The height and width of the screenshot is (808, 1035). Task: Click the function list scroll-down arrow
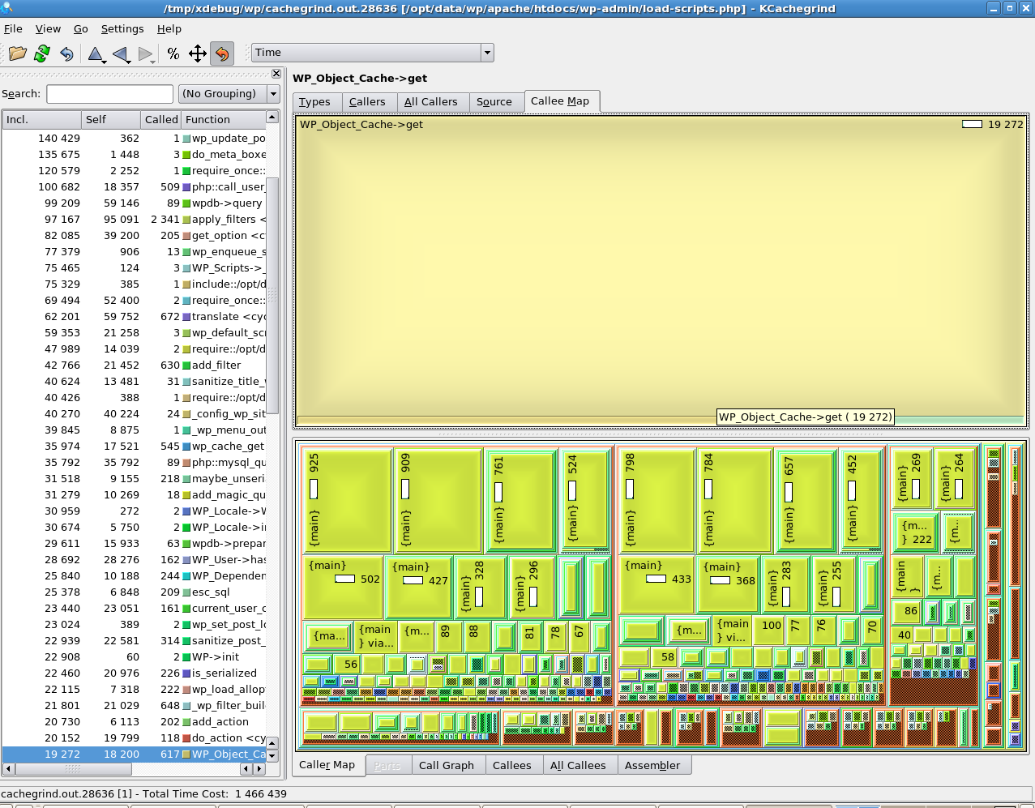point(272,756)
